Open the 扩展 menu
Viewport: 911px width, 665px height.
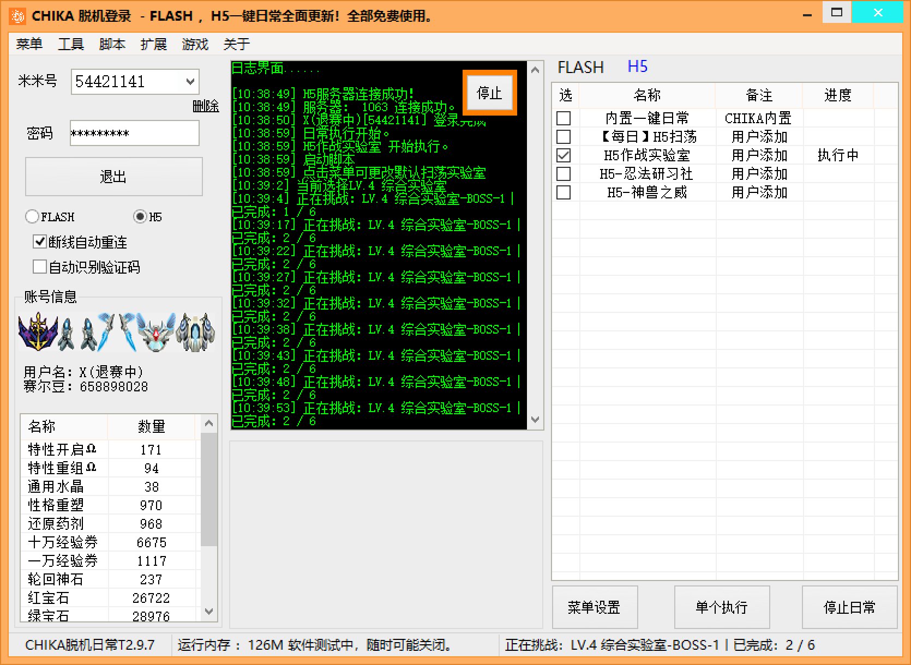(x=154, y=44)
